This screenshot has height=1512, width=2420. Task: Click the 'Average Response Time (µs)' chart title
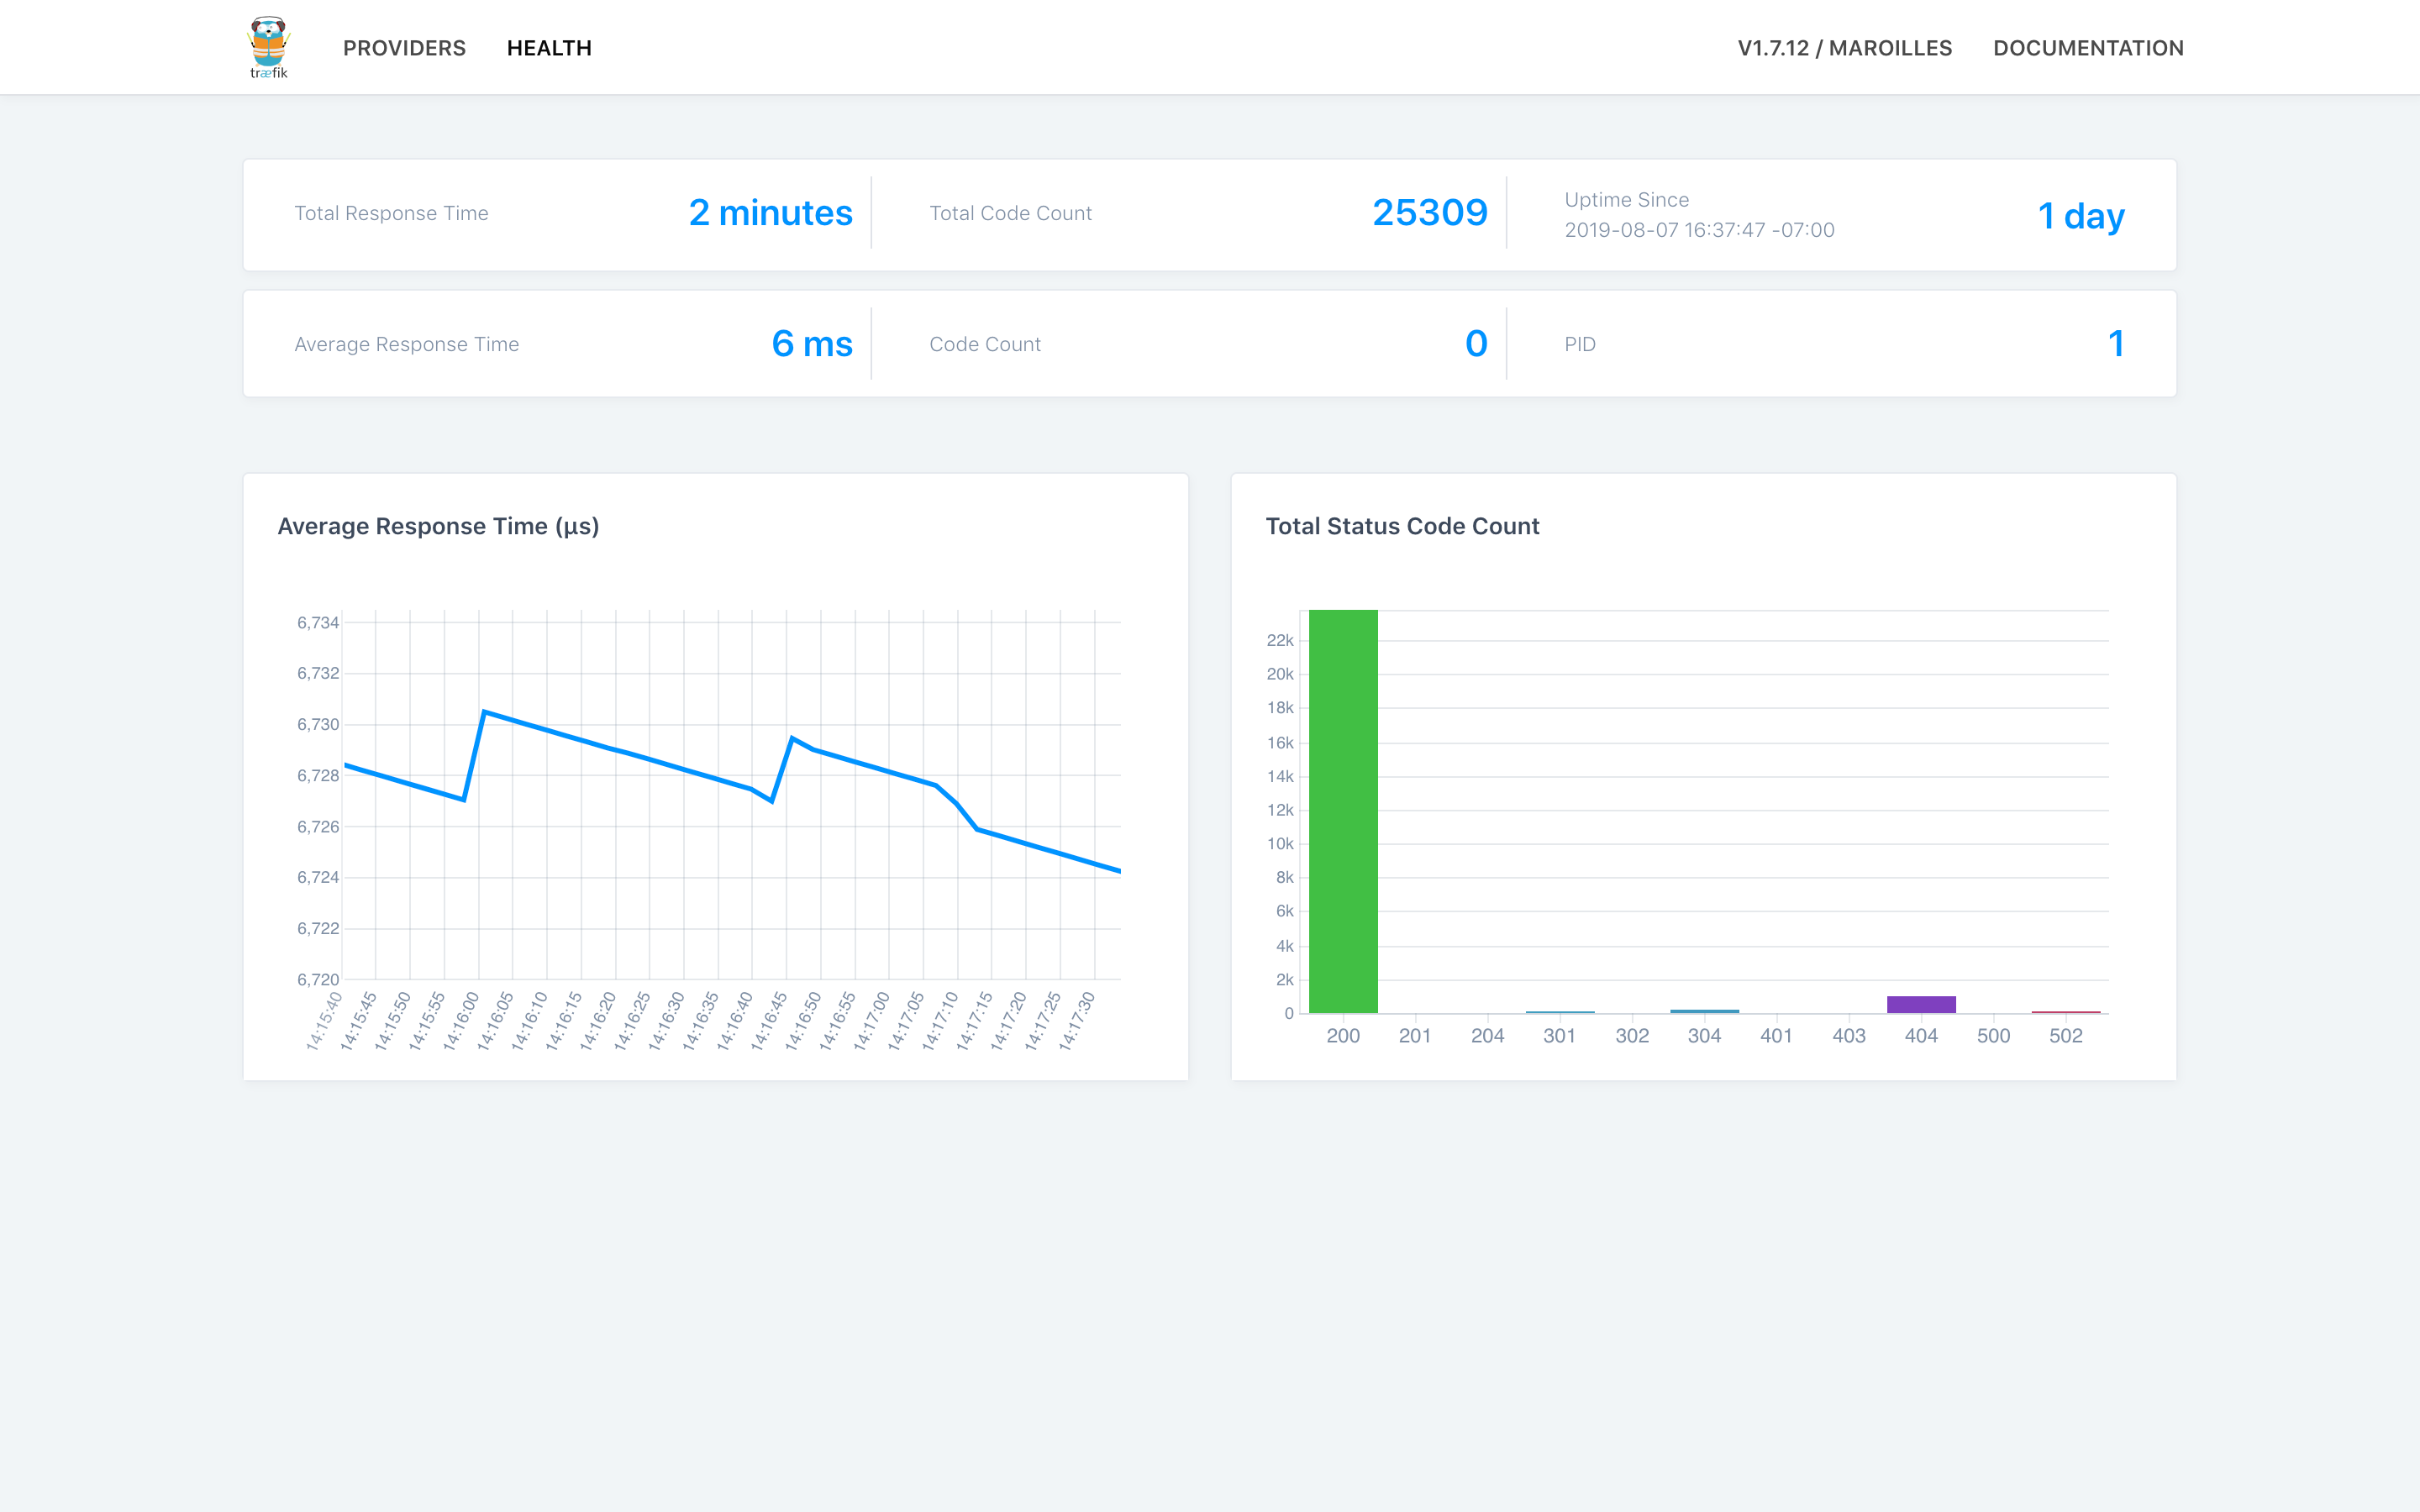438,526
